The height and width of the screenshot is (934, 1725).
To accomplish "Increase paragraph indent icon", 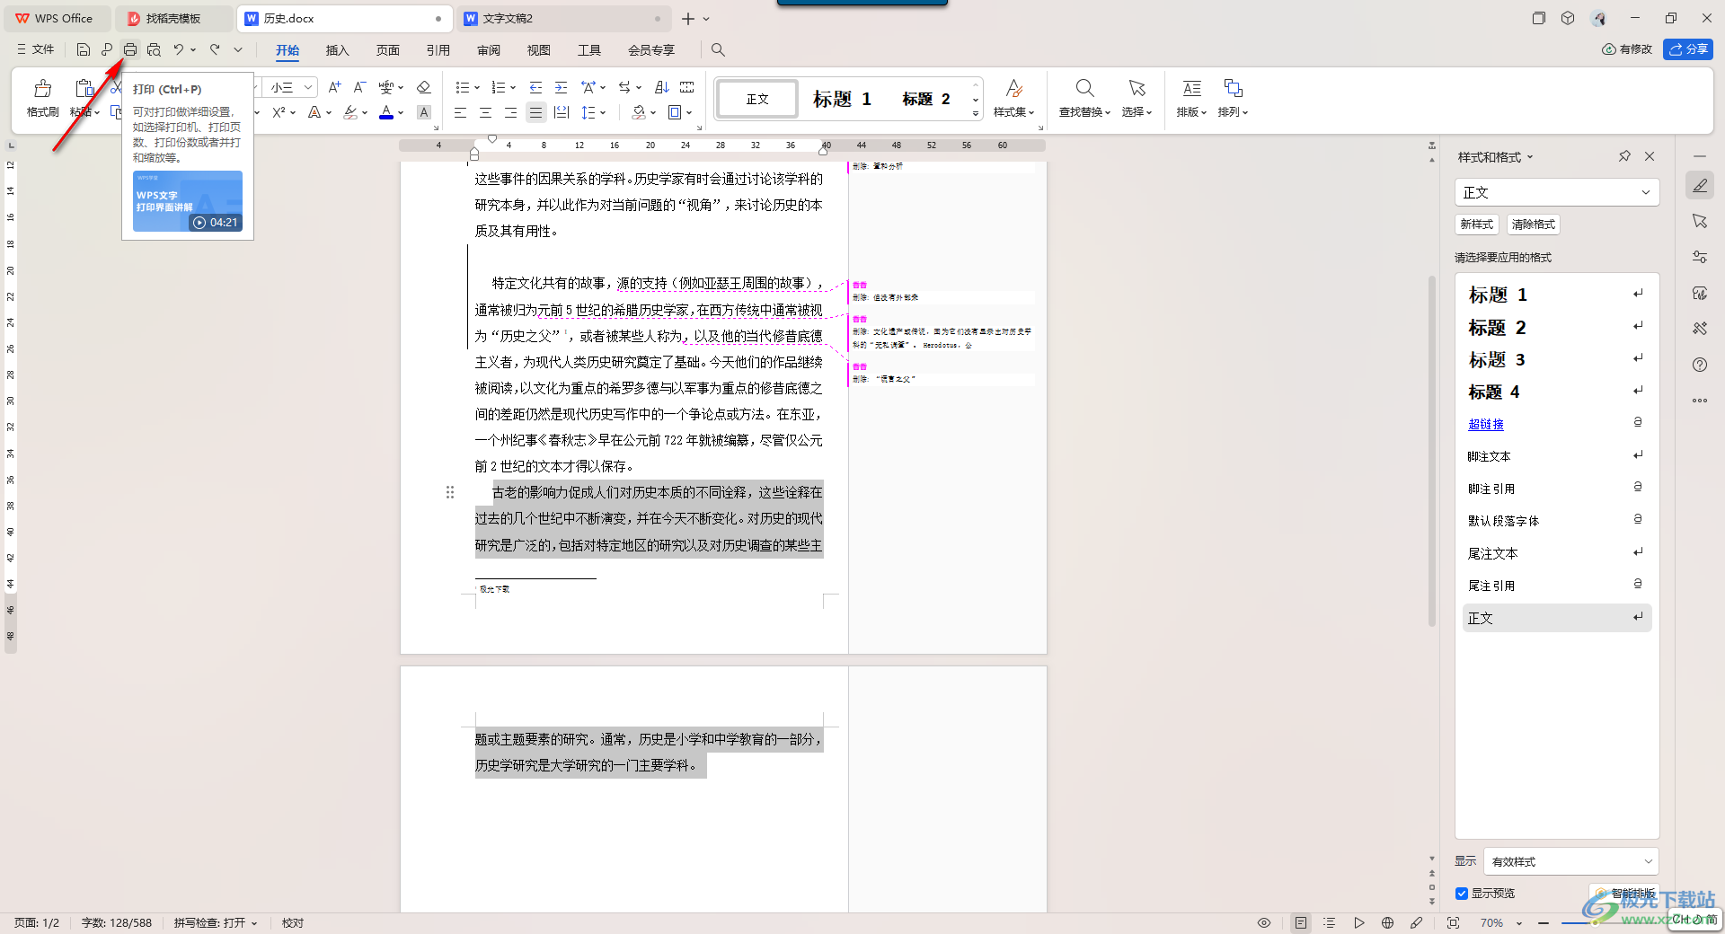I will click(x=561, y=87).
